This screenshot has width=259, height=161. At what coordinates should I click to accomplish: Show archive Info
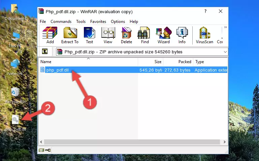(x=182, y=35)
